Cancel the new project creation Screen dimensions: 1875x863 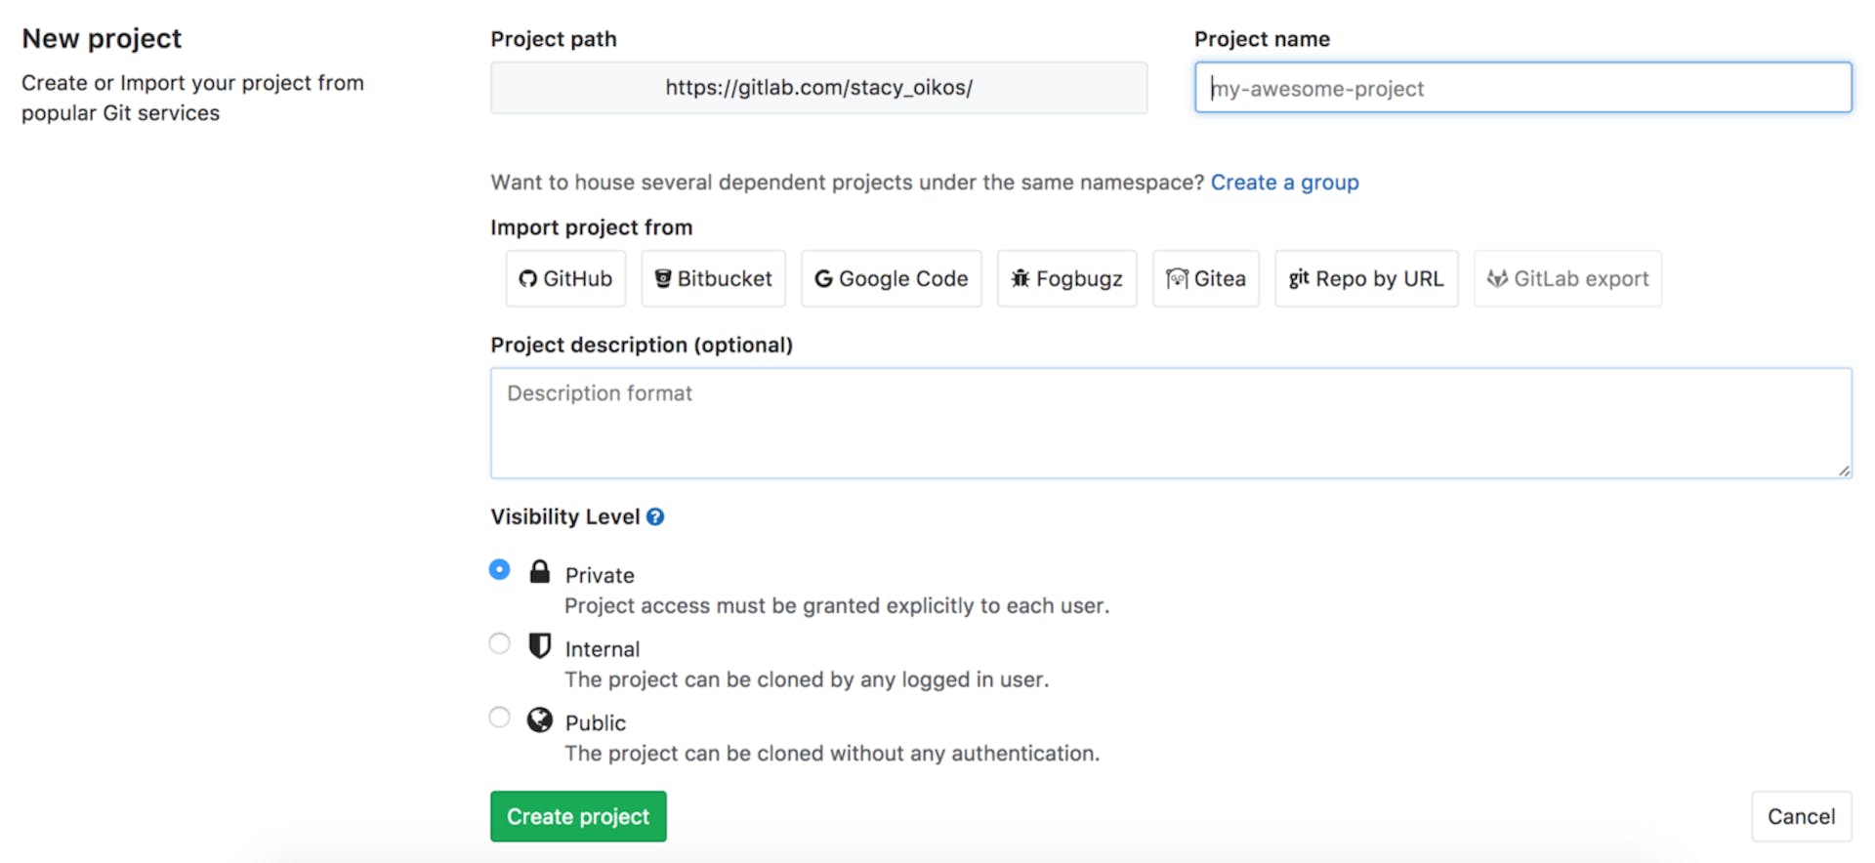[x=1800, y=816]
